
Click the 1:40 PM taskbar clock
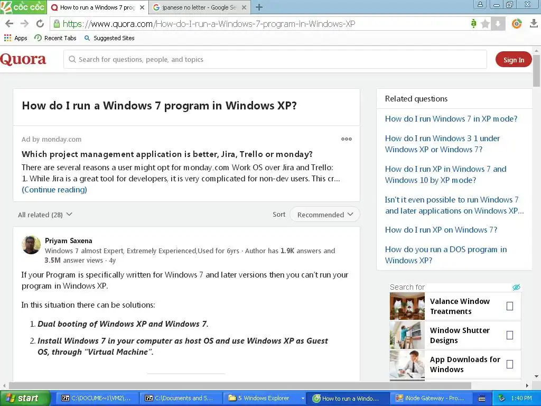(521, 398)
